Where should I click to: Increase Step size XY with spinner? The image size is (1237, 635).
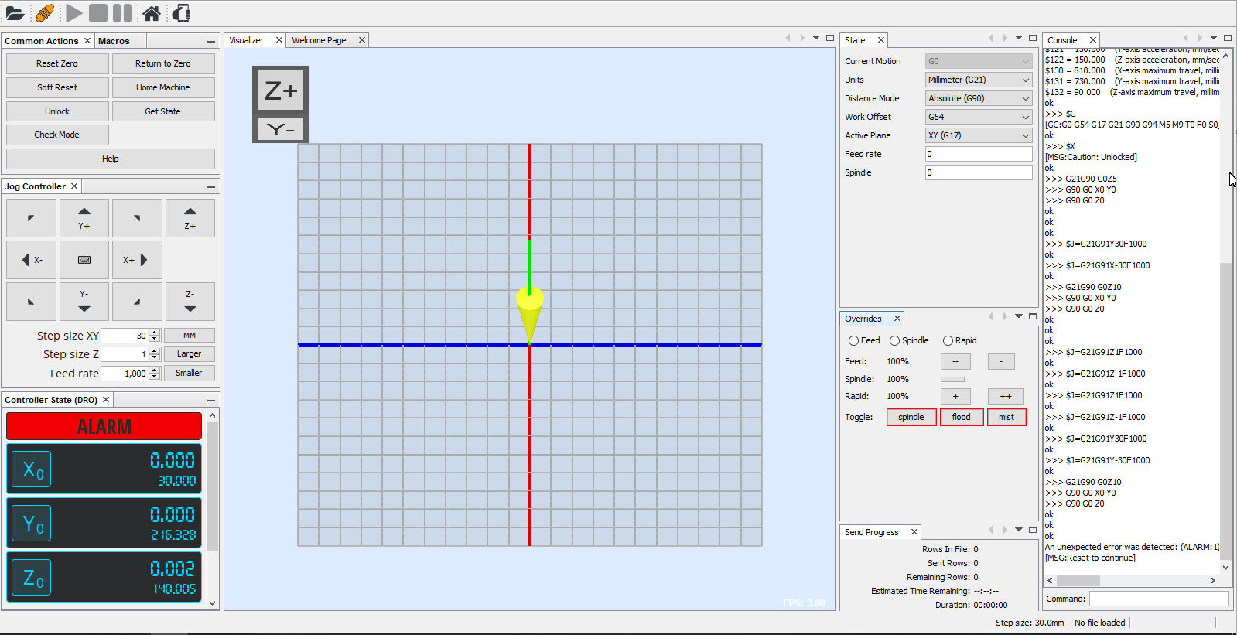155,333
